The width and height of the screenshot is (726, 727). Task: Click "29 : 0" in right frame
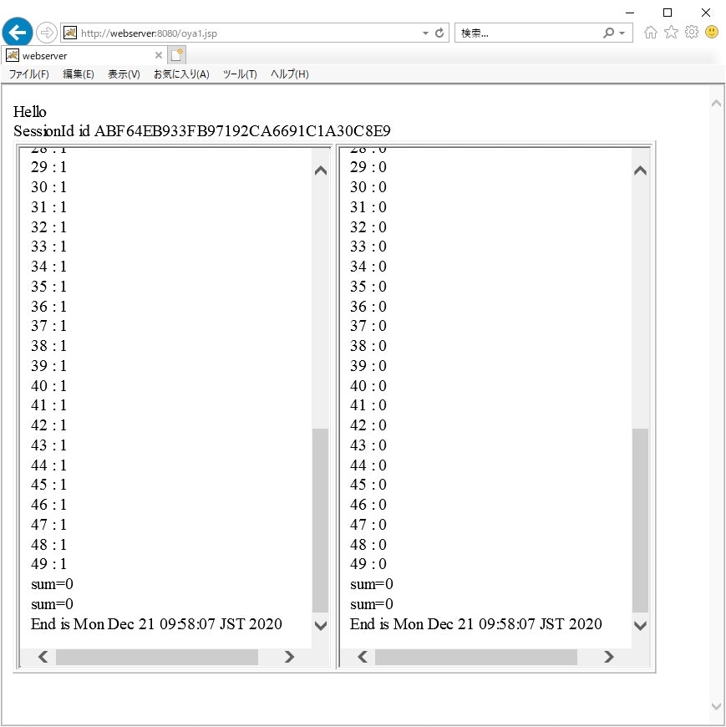[x=368, y=167]
